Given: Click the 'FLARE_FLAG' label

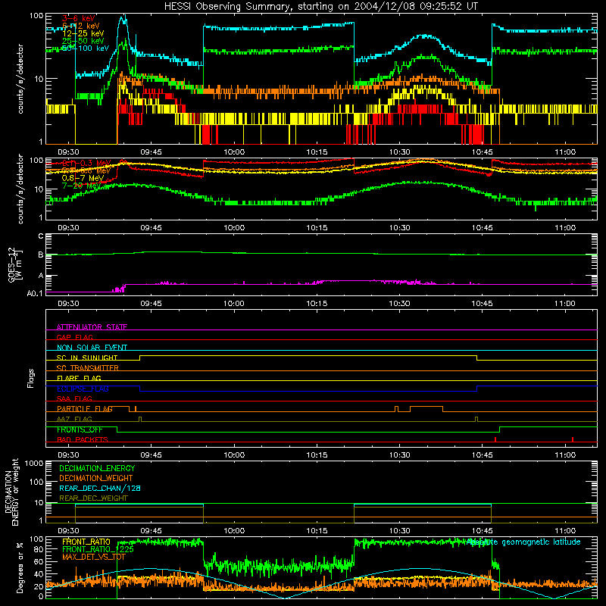Looking at the screenshot, I should tap(79, 378).
